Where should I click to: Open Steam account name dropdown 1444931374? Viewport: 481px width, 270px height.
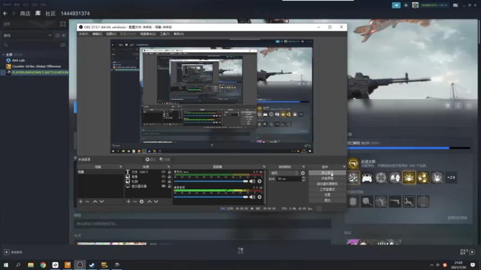point(434,5)
